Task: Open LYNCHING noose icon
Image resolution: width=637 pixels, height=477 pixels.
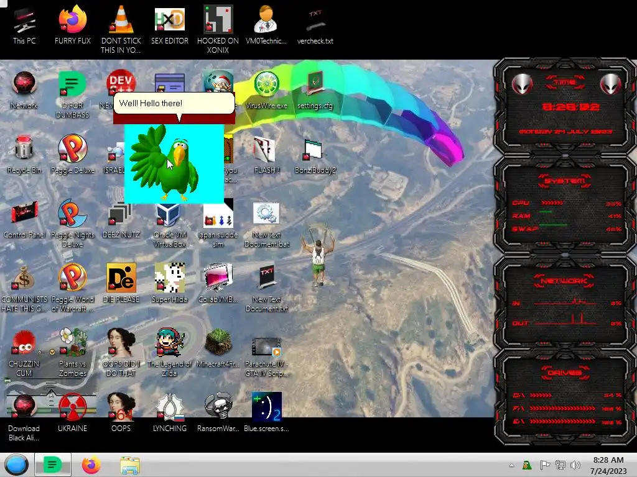Action: coord(169,412)
